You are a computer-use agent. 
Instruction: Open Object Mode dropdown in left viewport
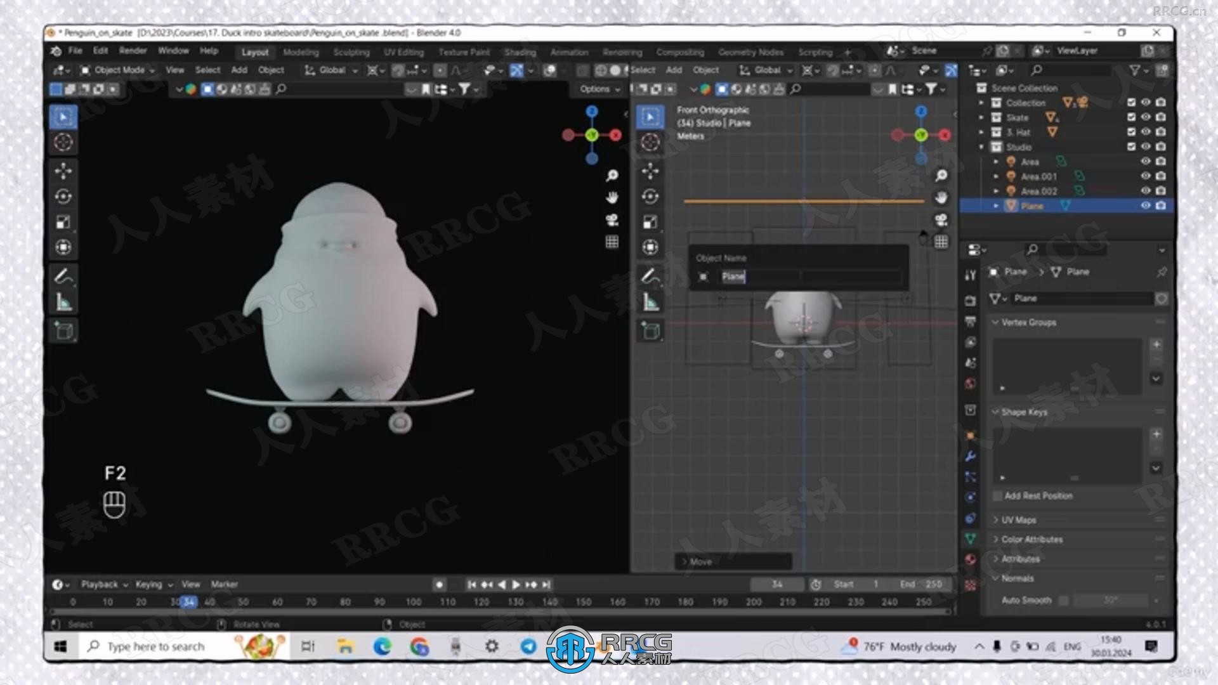click(x=118, y=70)
